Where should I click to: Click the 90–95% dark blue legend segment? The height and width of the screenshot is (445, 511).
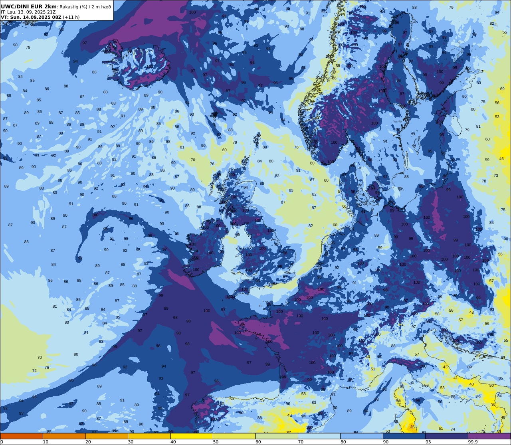coord(404,436)
